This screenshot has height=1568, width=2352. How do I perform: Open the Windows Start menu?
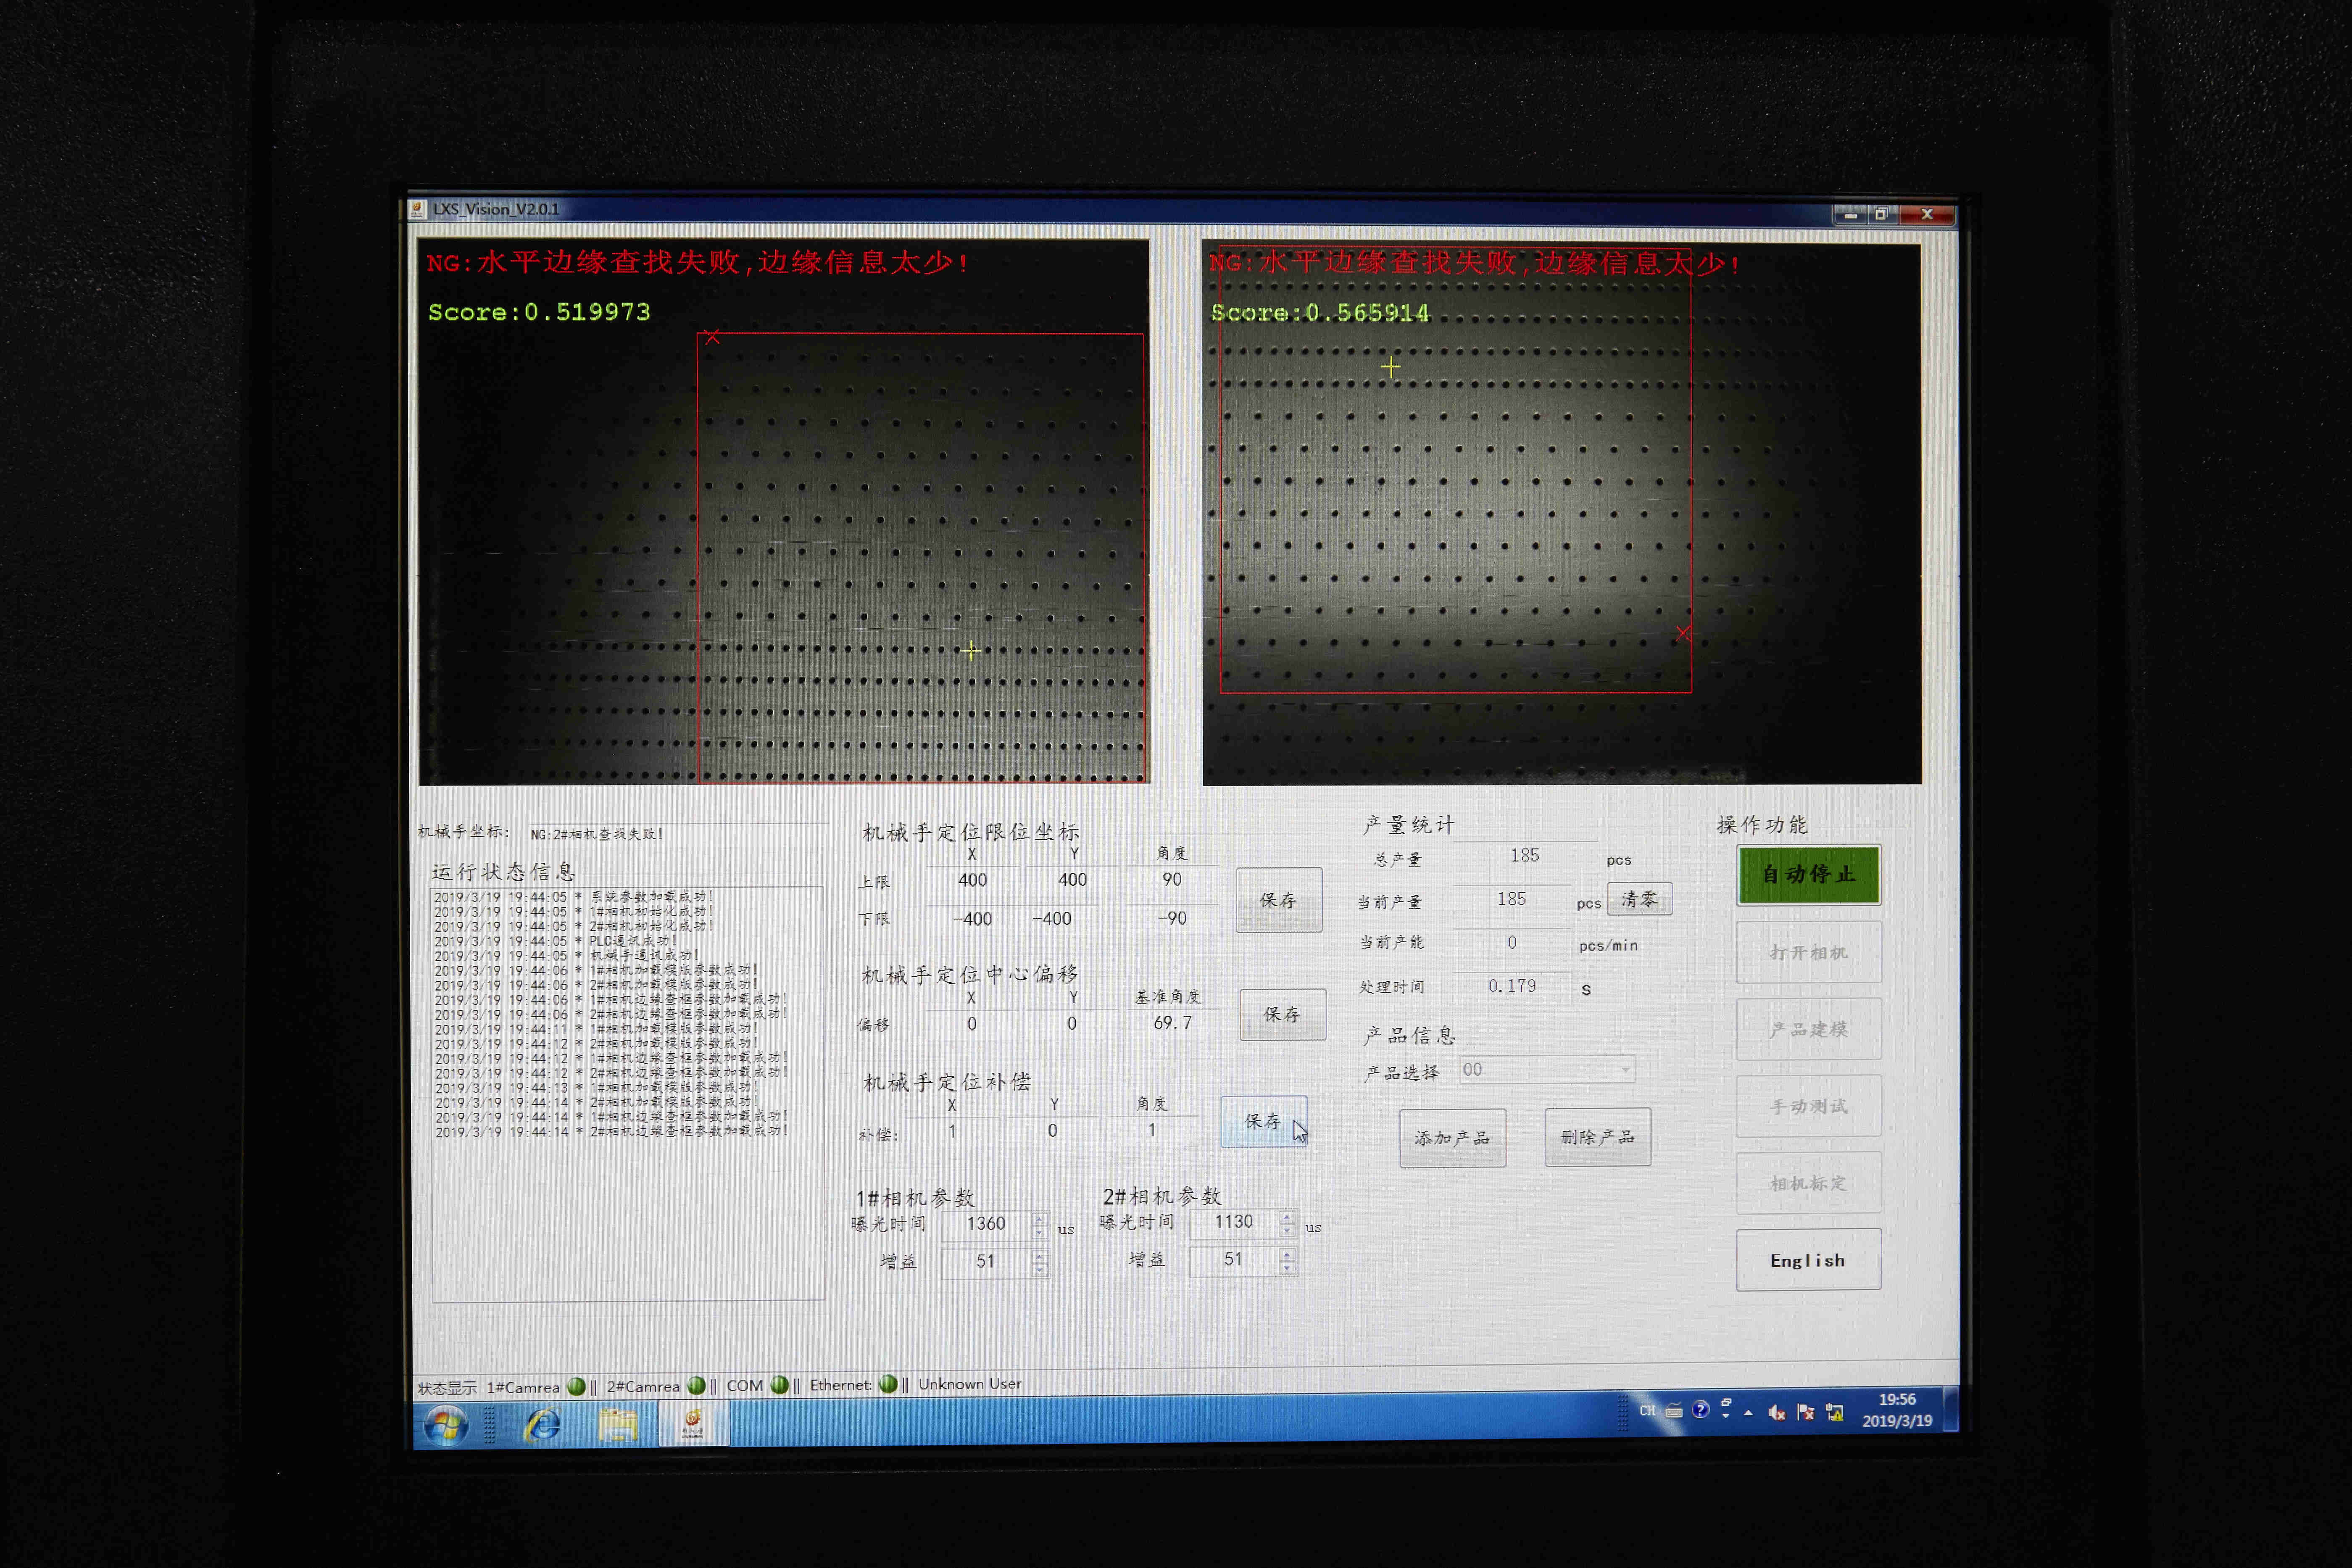[446, 1425]
